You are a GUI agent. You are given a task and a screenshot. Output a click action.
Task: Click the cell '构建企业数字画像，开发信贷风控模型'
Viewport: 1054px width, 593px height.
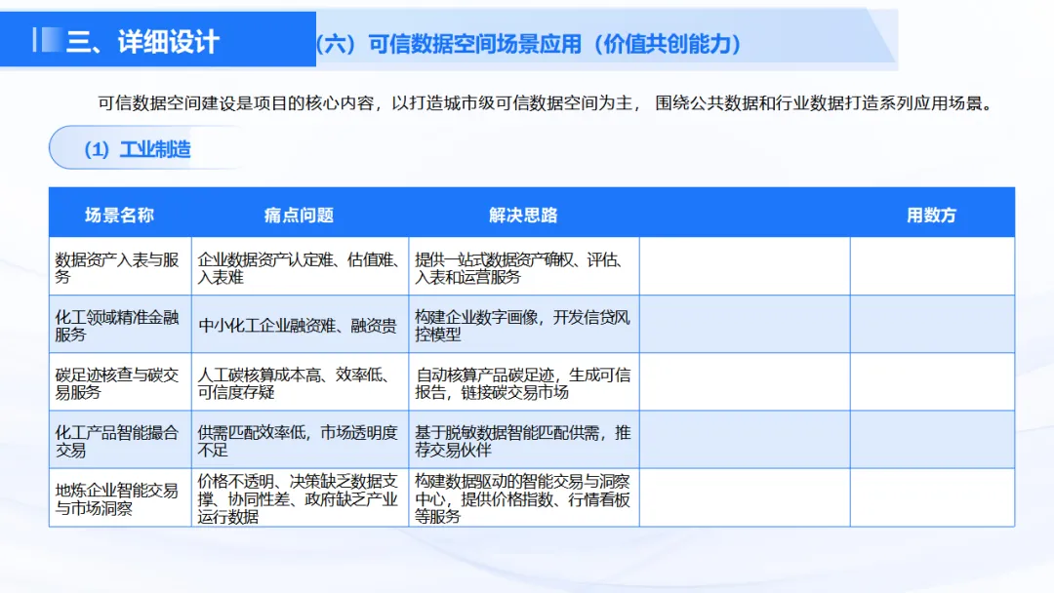(524, 325)
